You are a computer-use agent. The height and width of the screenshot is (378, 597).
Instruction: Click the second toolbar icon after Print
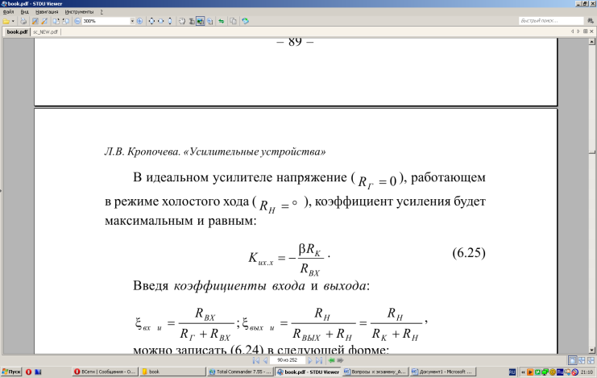pyautogui.click(x=44, y=21)
